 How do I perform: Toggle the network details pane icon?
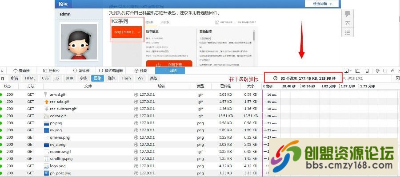click(x=397, y=78)
